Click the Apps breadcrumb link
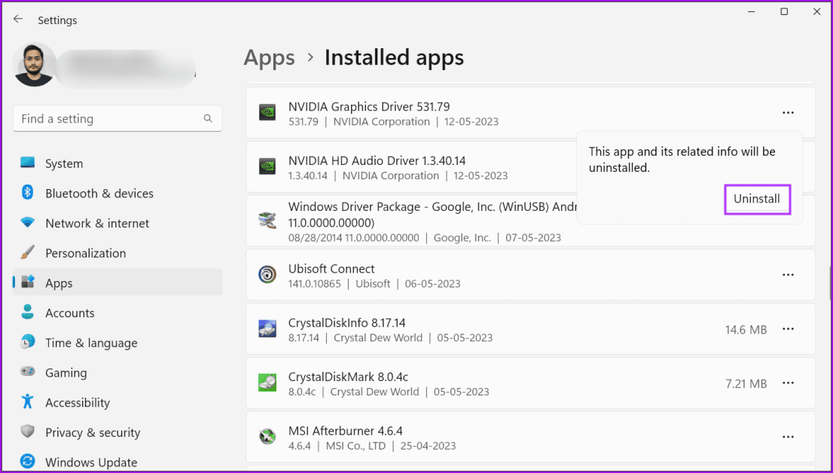 tap(269, 58)
